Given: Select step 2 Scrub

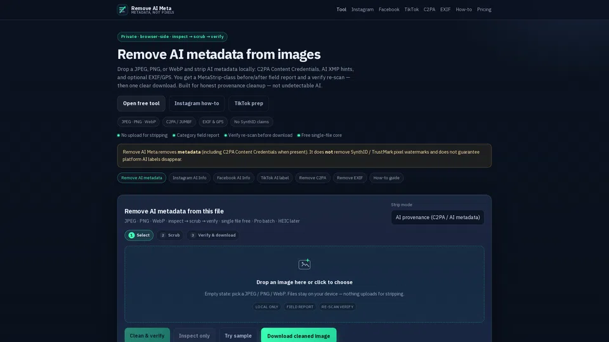Looking at the screenshot, I should [x=170, y=236].
